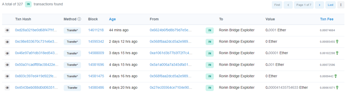This screenshot has width=346, height=92.
Task: Click eye icon beside 0x50a31cadff8fac58422e
Action: pos(7,65)
